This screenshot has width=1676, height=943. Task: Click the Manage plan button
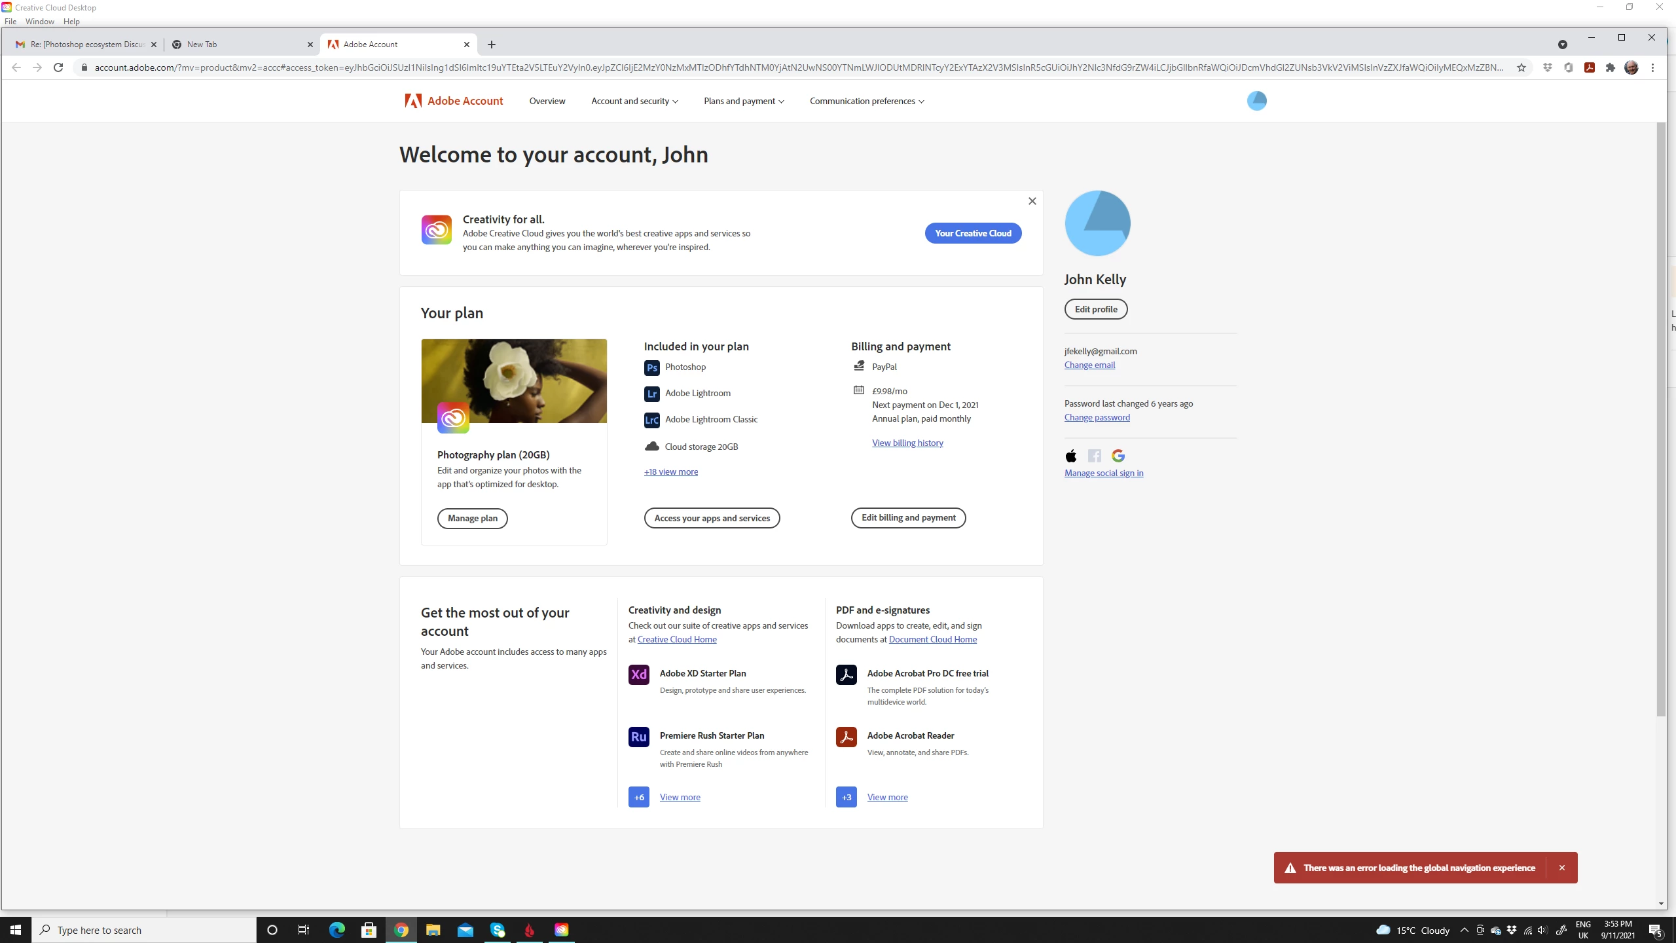[x=472, y=518]
